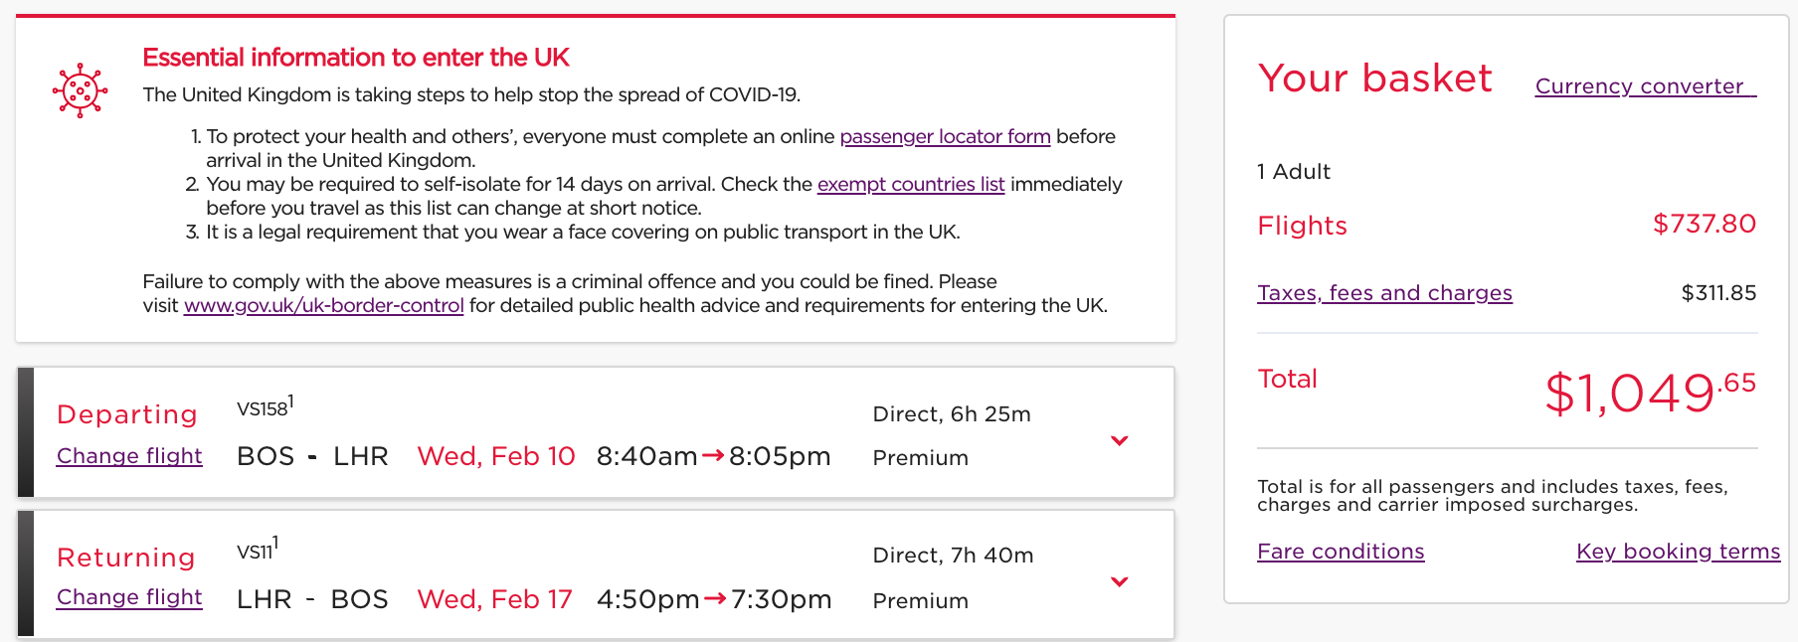Click the VS11 flight number

257,551
